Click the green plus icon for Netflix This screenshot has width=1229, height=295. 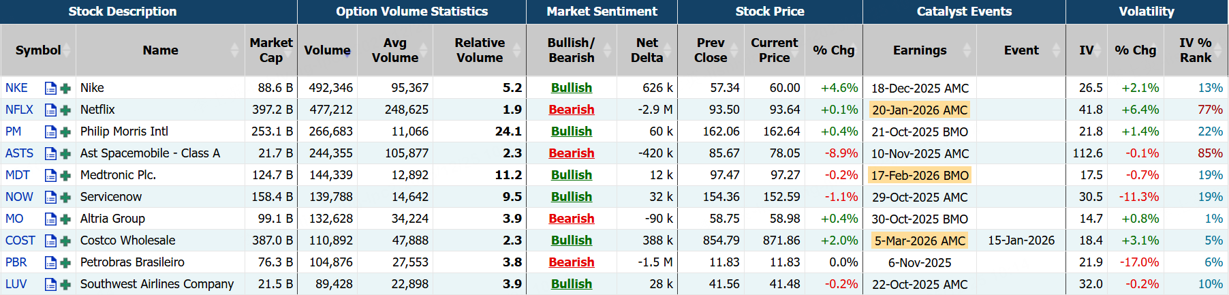tap(65, 110)
